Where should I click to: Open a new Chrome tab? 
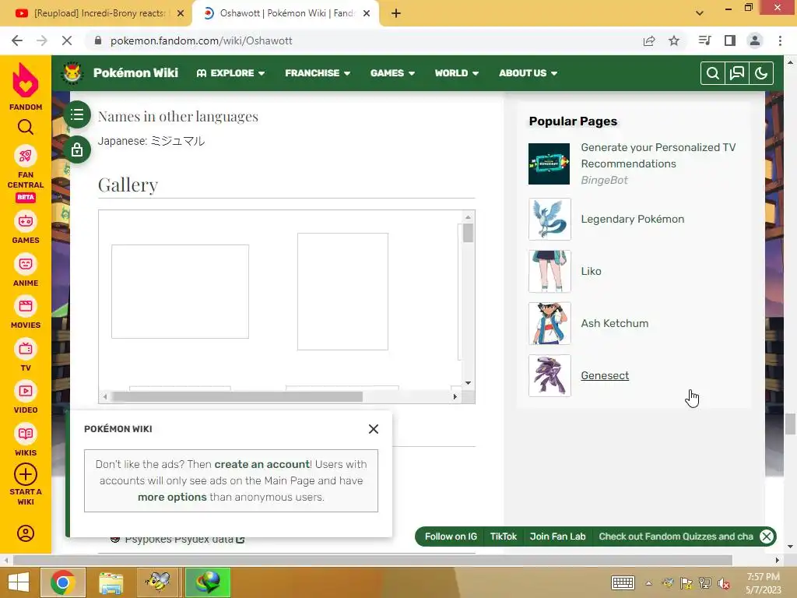pyautogui.click(x=396, y=13)
